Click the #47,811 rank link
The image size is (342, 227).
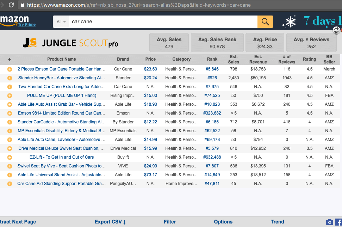tap(212, 184)
